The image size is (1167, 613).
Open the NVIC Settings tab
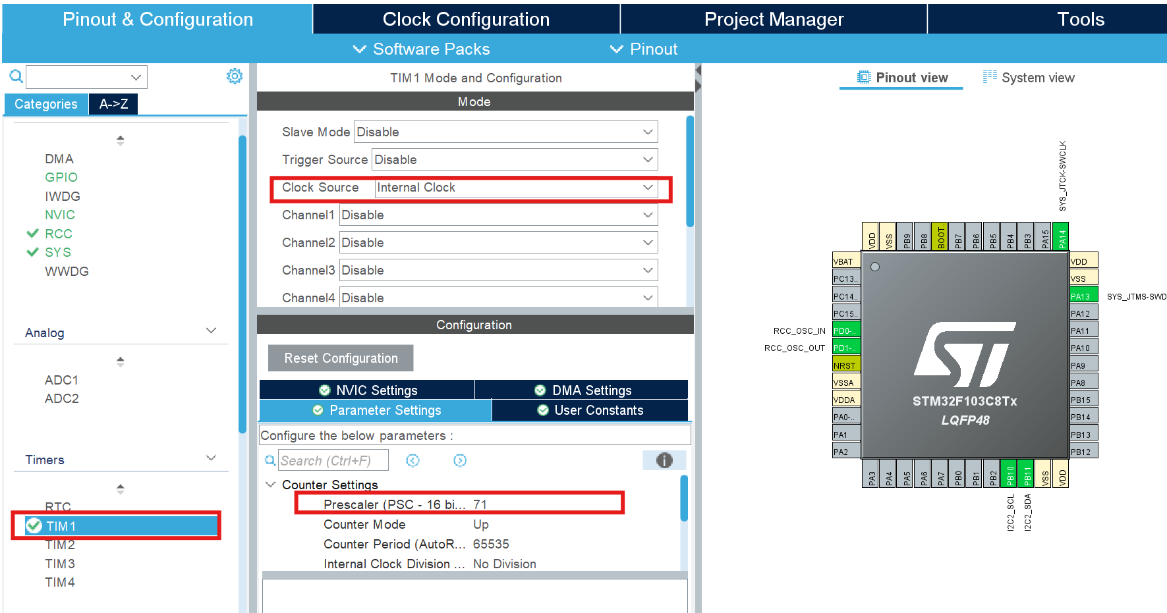tap(367, 390)
